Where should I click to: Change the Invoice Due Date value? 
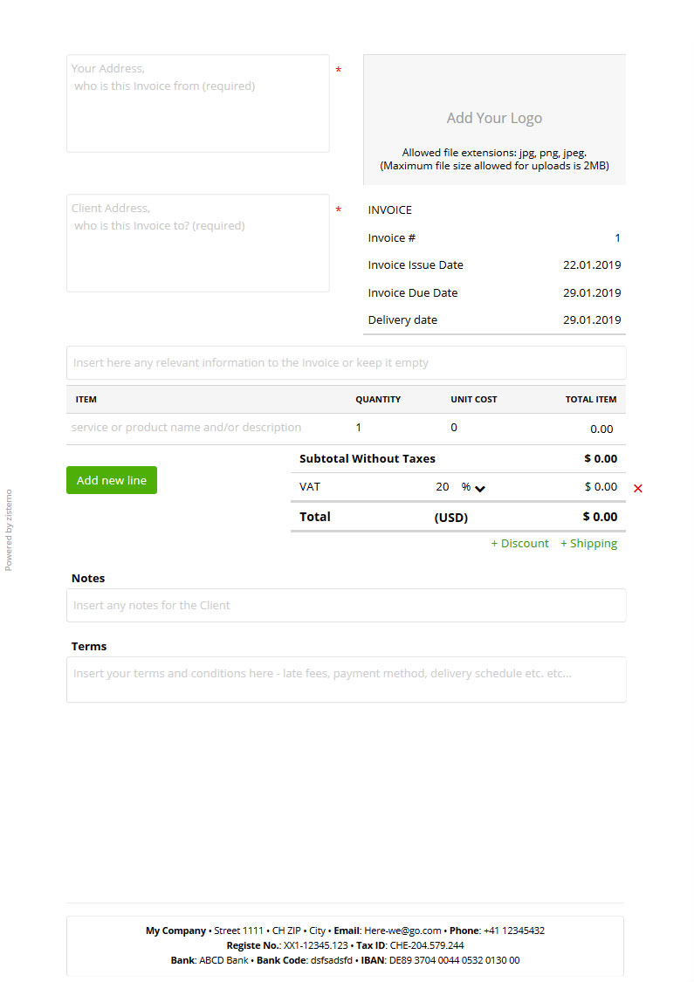591,292
